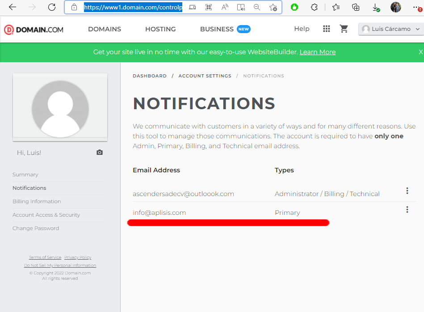Open the Domains menu
The image size is (424, 312).
(105, 29)
